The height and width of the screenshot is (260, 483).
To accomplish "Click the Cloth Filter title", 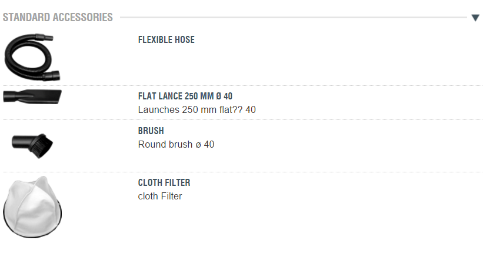I will [164, 183].
